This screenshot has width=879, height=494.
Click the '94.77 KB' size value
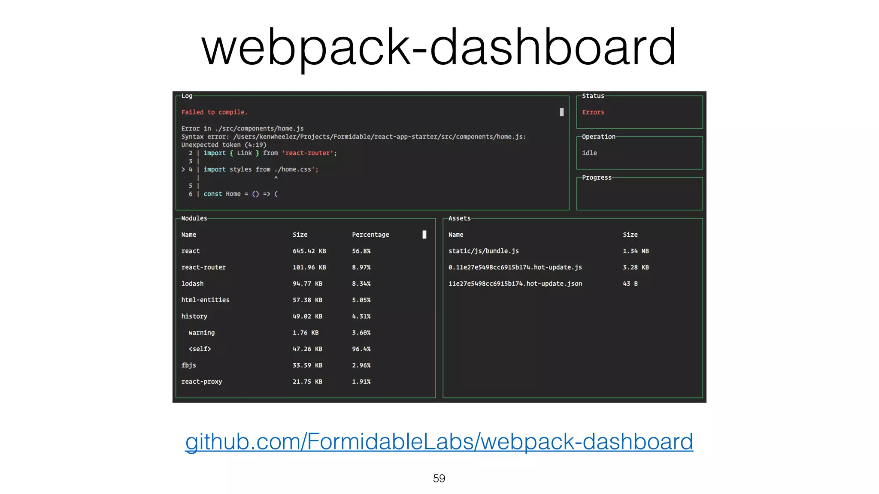click(x=307, y=283)
